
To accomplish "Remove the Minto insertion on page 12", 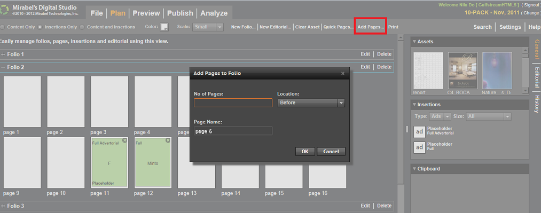I will (x=168, y=140).
